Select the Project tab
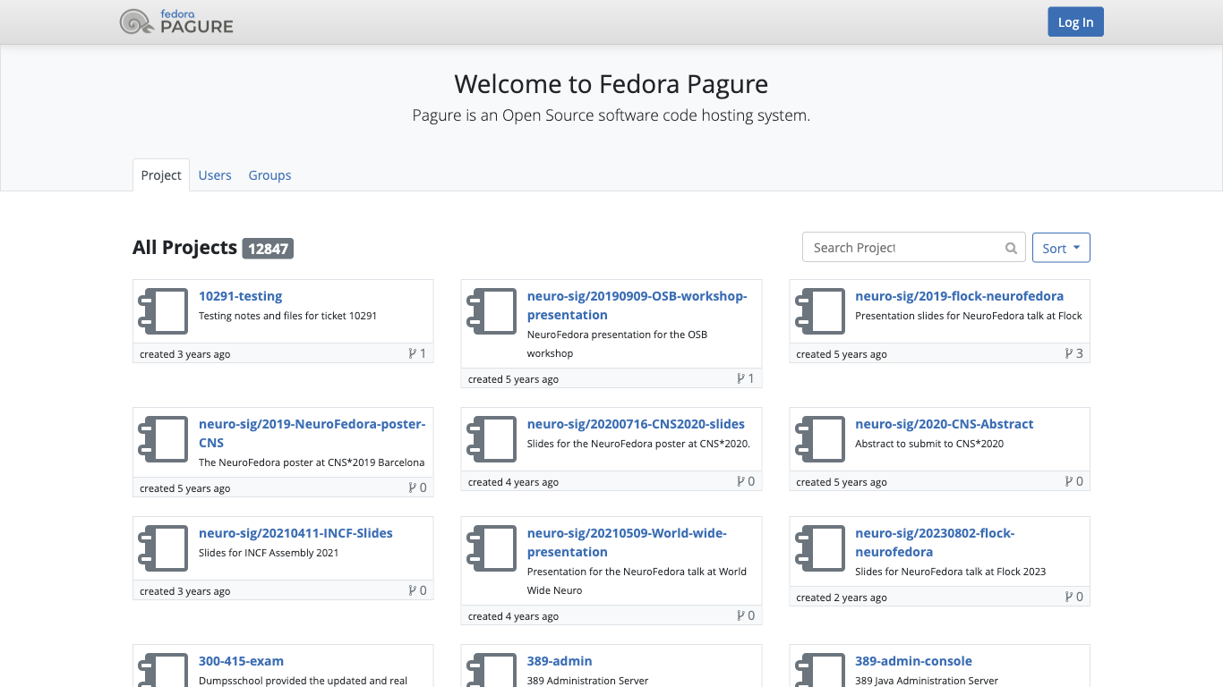This screenshot has width=1223, height=687. point(161,175)
